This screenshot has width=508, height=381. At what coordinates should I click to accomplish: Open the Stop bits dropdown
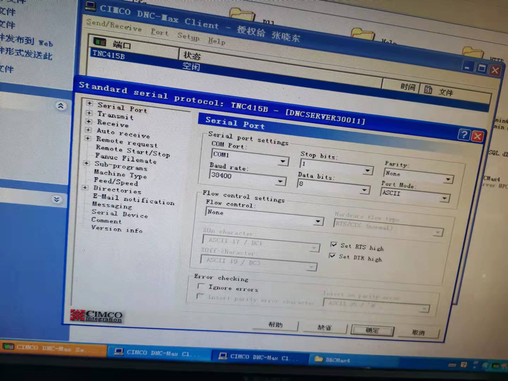[x=367, y=171]
